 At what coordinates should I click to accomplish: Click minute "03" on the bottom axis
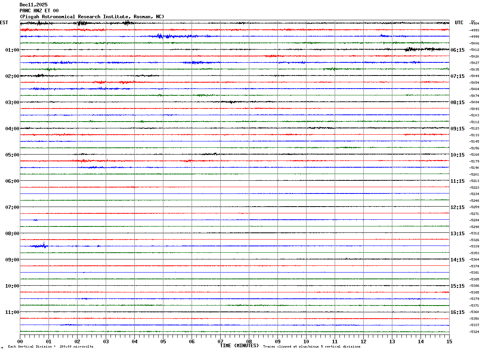(x=106, y=341)
